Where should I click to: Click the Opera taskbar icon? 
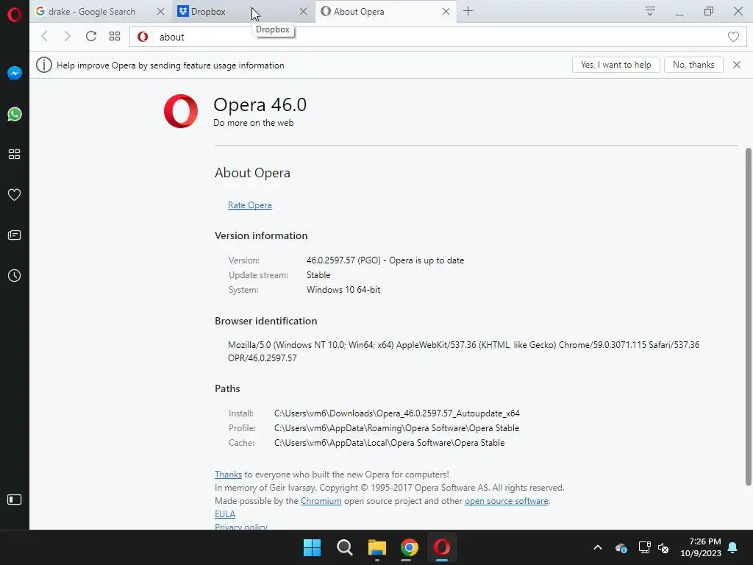click(442, 547)
